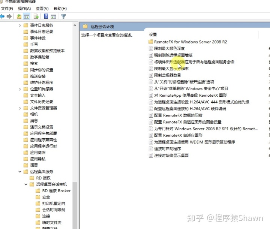Select the 演示文稿设置 folder
This screenshot has height=229, width=270.
[42, 127]
